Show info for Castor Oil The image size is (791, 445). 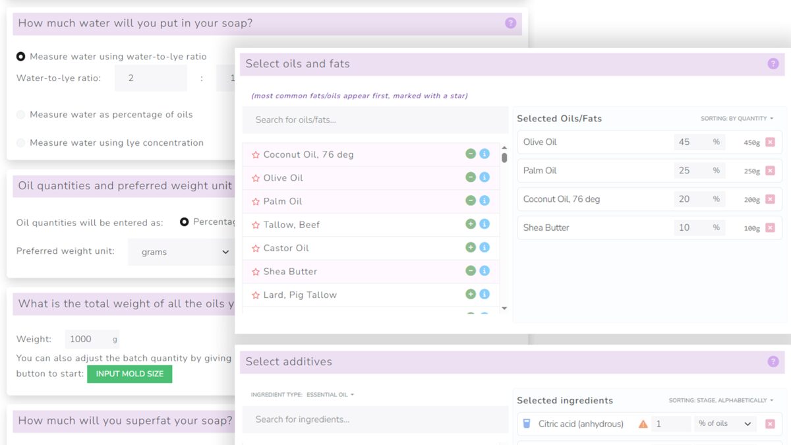point(484,248)
